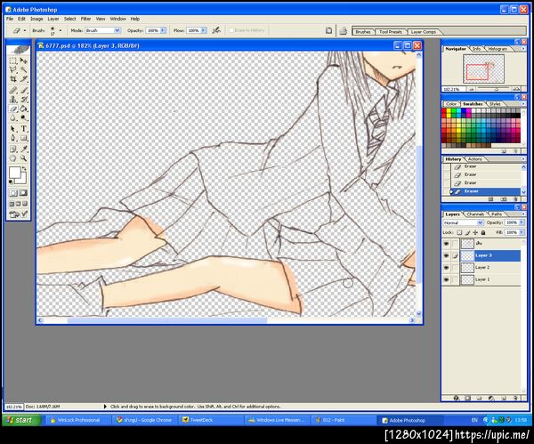Switch to Standard editing mode

pyautogui.click(x=13, y=193)
